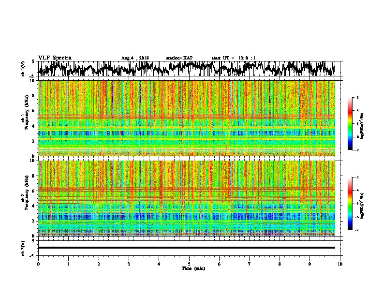
Task: Click time axis tick label "7"
Action: [250, 264]
